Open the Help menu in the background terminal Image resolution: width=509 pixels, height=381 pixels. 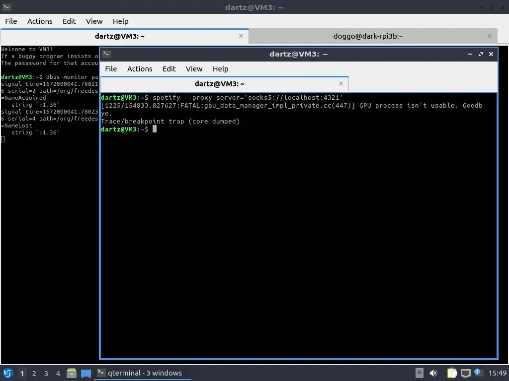coord(120,21)
